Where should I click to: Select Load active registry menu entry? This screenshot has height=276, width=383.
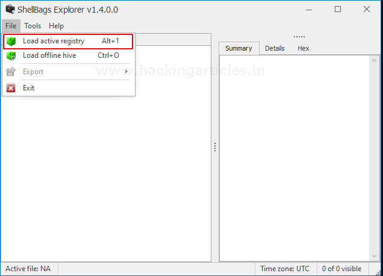pyautogui.click(x=68, y=42)
